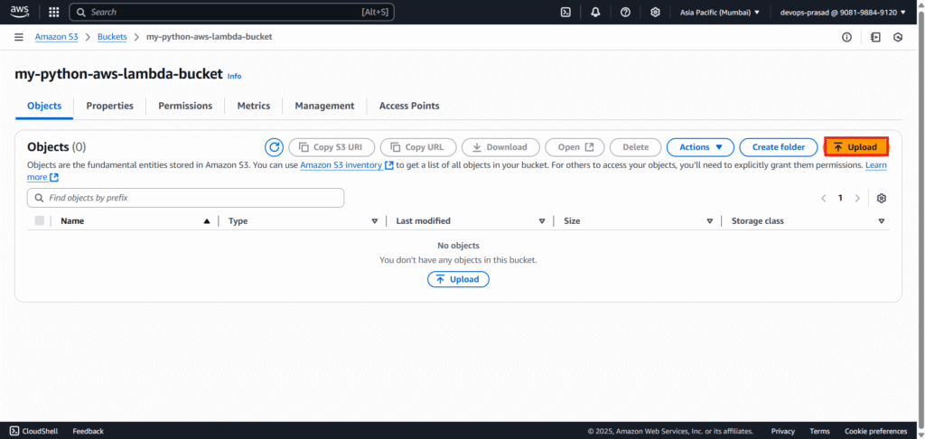This screenshot has width=925, height=439.
Task: Click the Info link beside bucket name
Action: [x=234, y=76]
